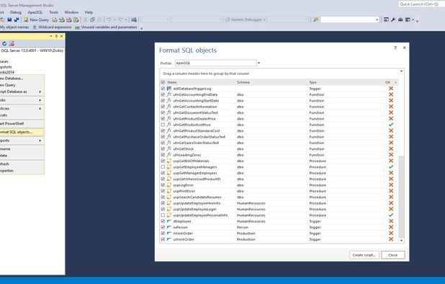Uncheck the iuPerson checkbox
445x284 pixels.
(x=163, y=227)
